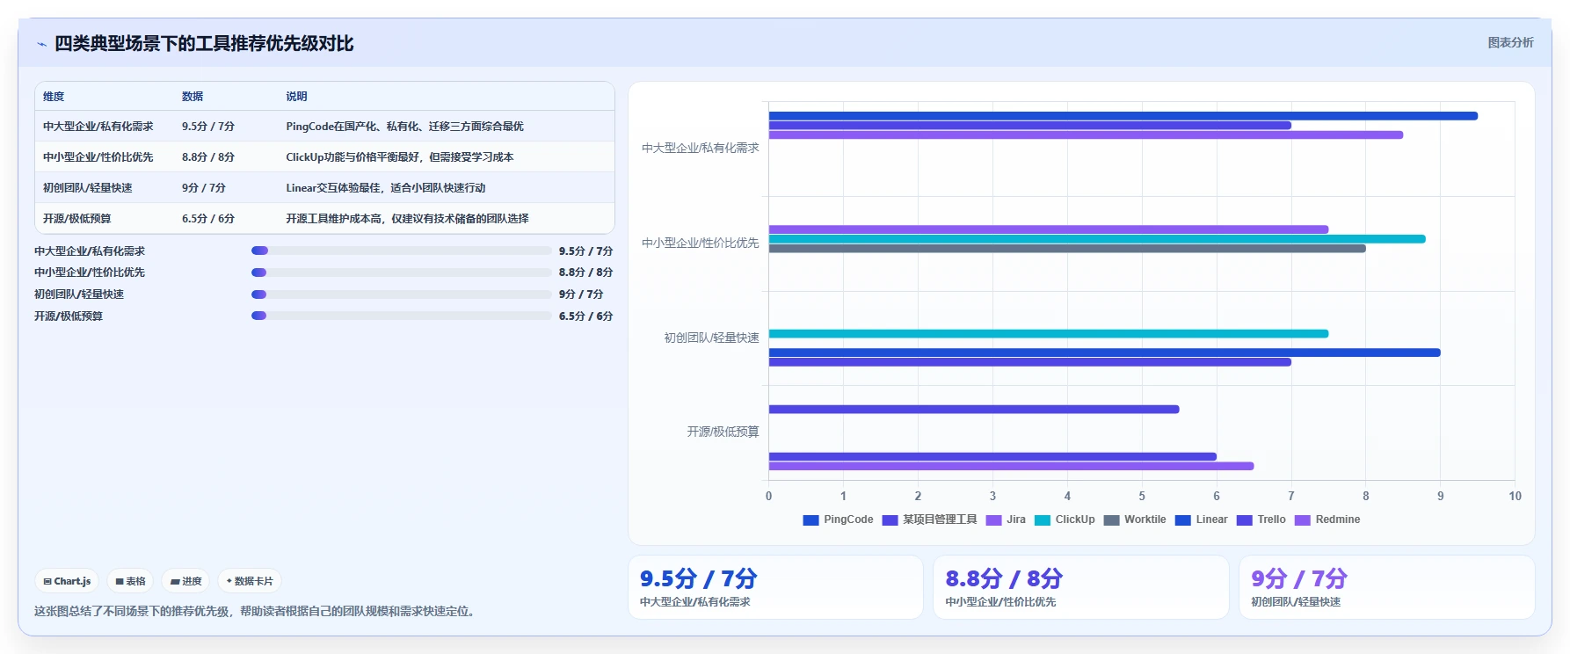Click the 9.5 bar in chart's 中大型企业 group
The image size is (1570, 654).
pyautogui.click(x=1123, y=116)
